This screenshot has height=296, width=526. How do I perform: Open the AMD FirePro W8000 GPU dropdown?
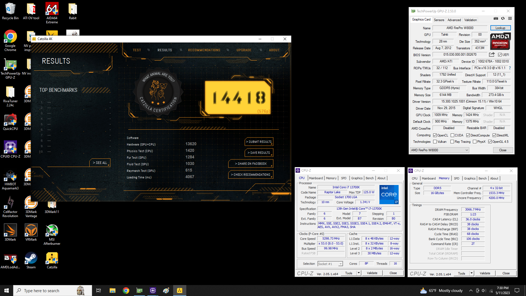(439, 150)
